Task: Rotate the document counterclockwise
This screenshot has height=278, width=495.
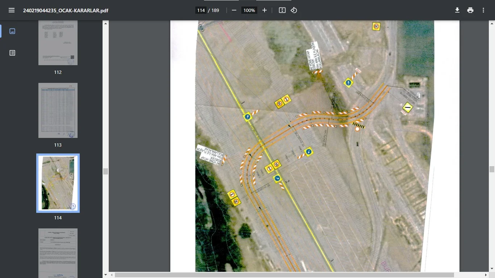Action: (x=294, y=10)
